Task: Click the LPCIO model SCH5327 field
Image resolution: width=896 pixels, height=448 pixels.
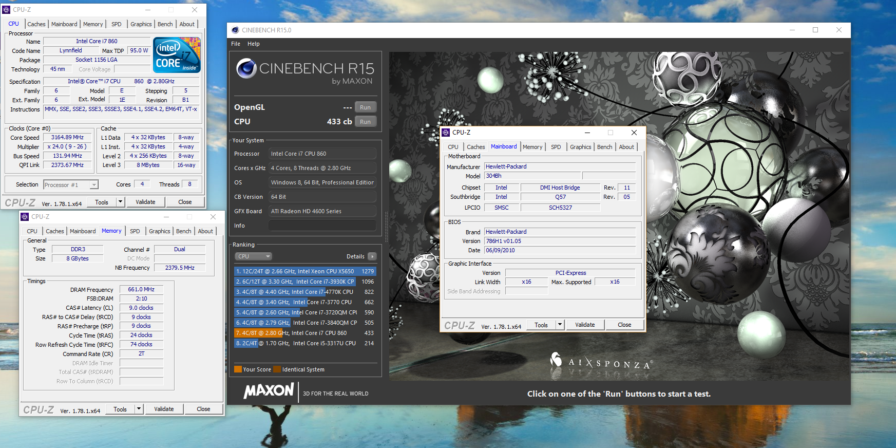Action: (560, 208)
